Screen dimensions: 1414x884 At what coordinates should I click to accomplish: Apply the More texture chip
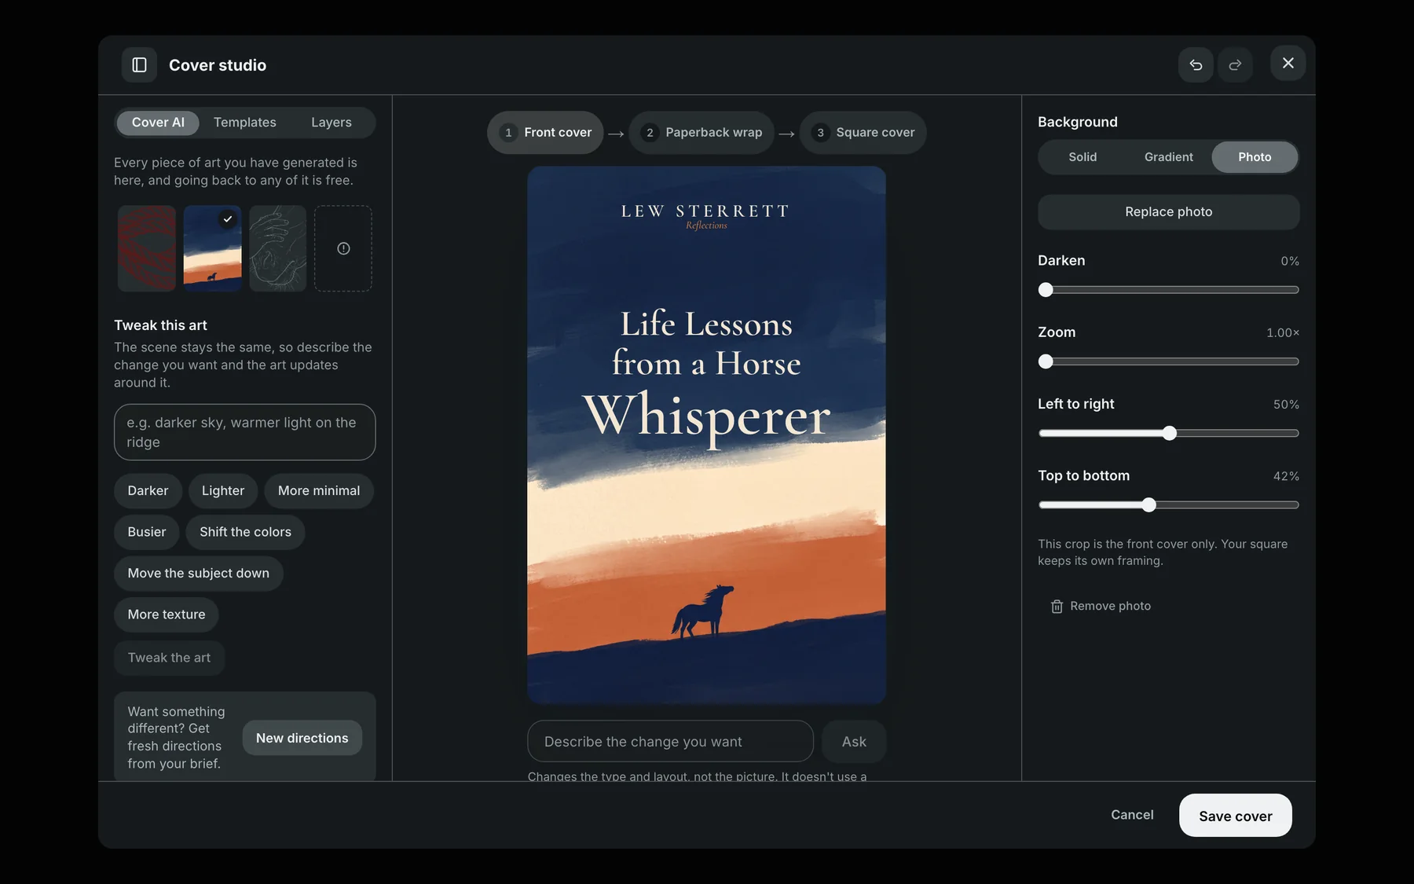(x=167, y=614)
